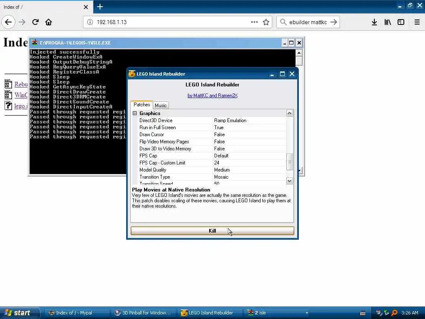Select the Run in Full Screen row

click(x=212, y=128)
